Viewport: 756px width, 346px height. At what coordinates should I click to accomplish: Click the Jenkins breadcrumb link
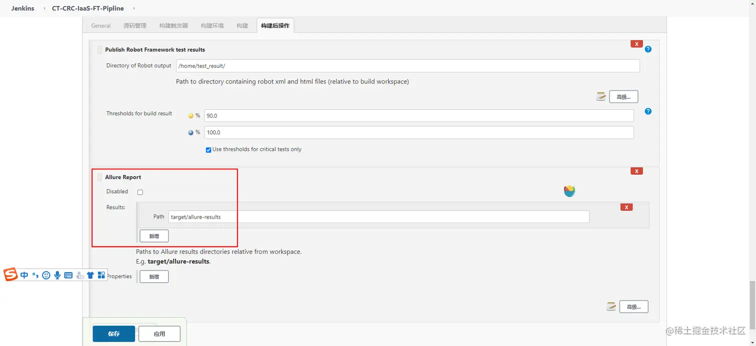point(23,8)
